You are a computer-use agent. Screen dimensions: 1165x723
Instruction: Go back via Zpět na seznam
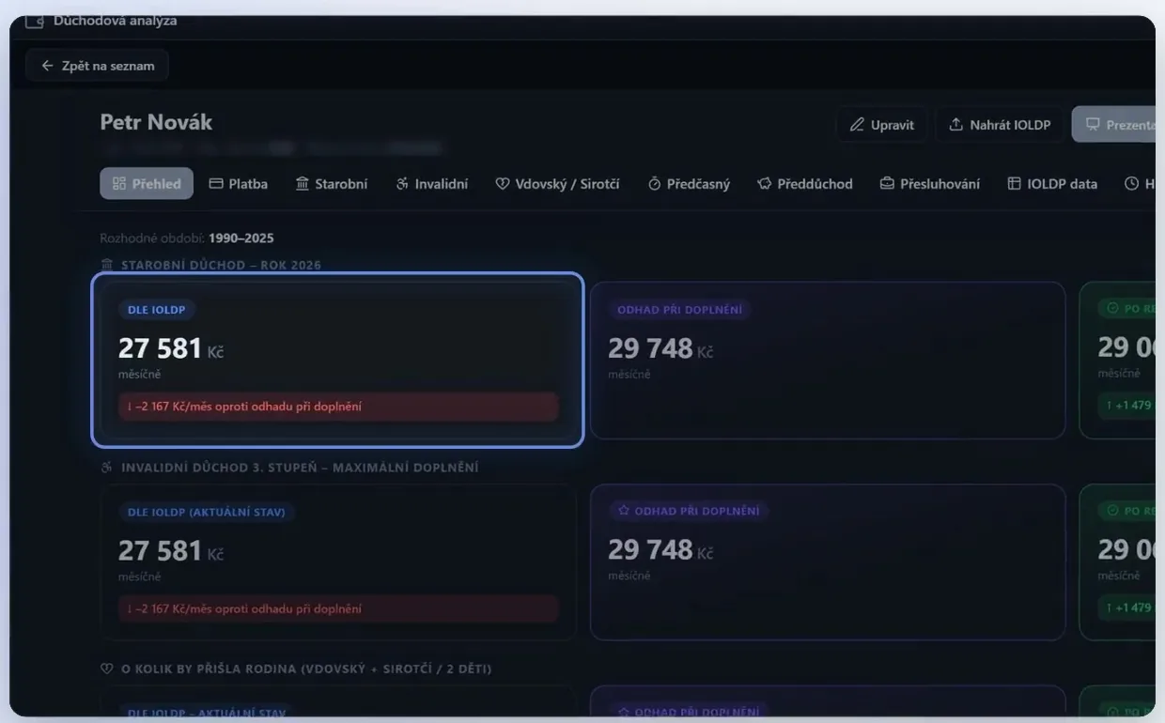pos(98,66)
